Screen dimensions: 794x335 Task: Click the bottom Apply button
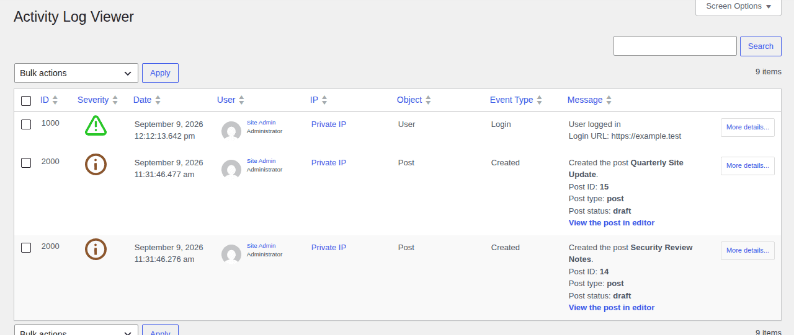pyautogui.click(x=160, y=330)
